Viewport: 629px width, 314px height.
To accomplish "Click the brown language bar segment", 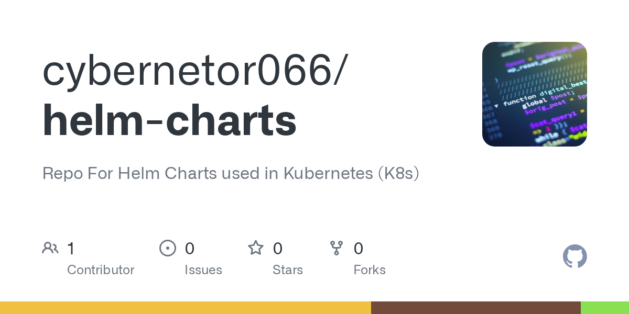I will pos(475,308).
